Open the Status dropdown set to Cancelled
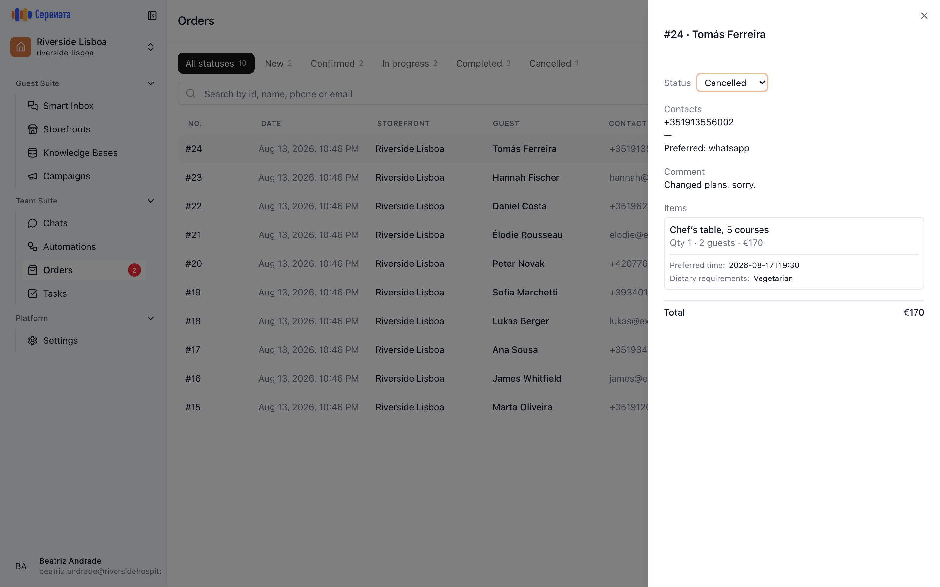The width and height of the screenshot is (940, 587). [x=732, y=83]
